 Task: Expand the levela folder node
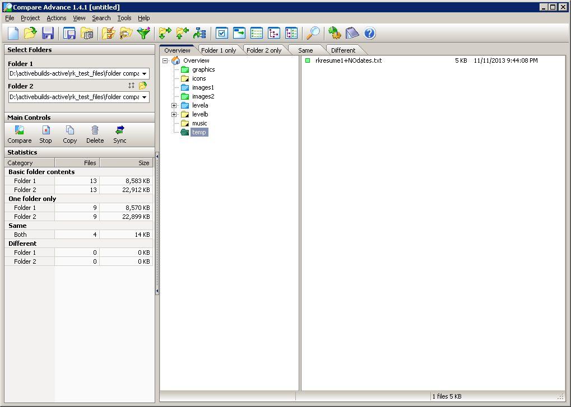pos(174,105)
